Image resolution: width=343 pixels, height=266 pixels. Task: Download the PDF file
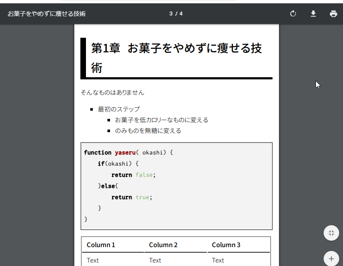click(x=313, y=14)
